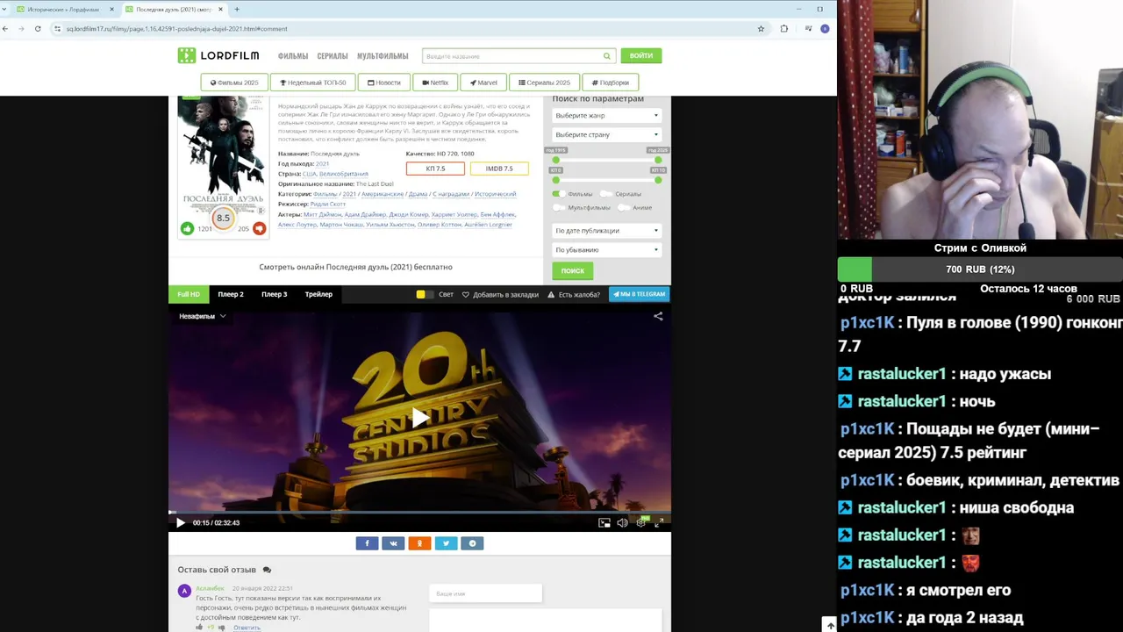The width and height of the screenshot is (1123, 632).
Task: Click the Есть жалоба? complaint link
Action: [x=574, y=295]
